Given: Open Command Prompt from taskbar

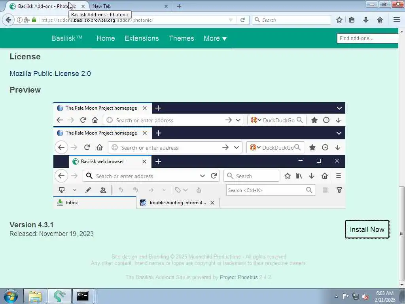Looking at the screenshot, I should pyautogui.click(x=83, y=296).
